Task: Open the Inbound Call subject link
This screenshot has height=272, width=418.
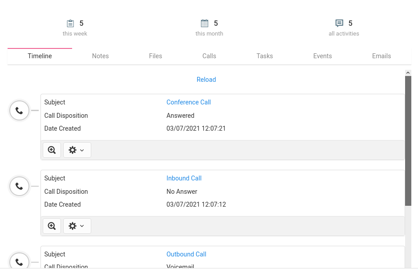Action: tap(184, 178)
